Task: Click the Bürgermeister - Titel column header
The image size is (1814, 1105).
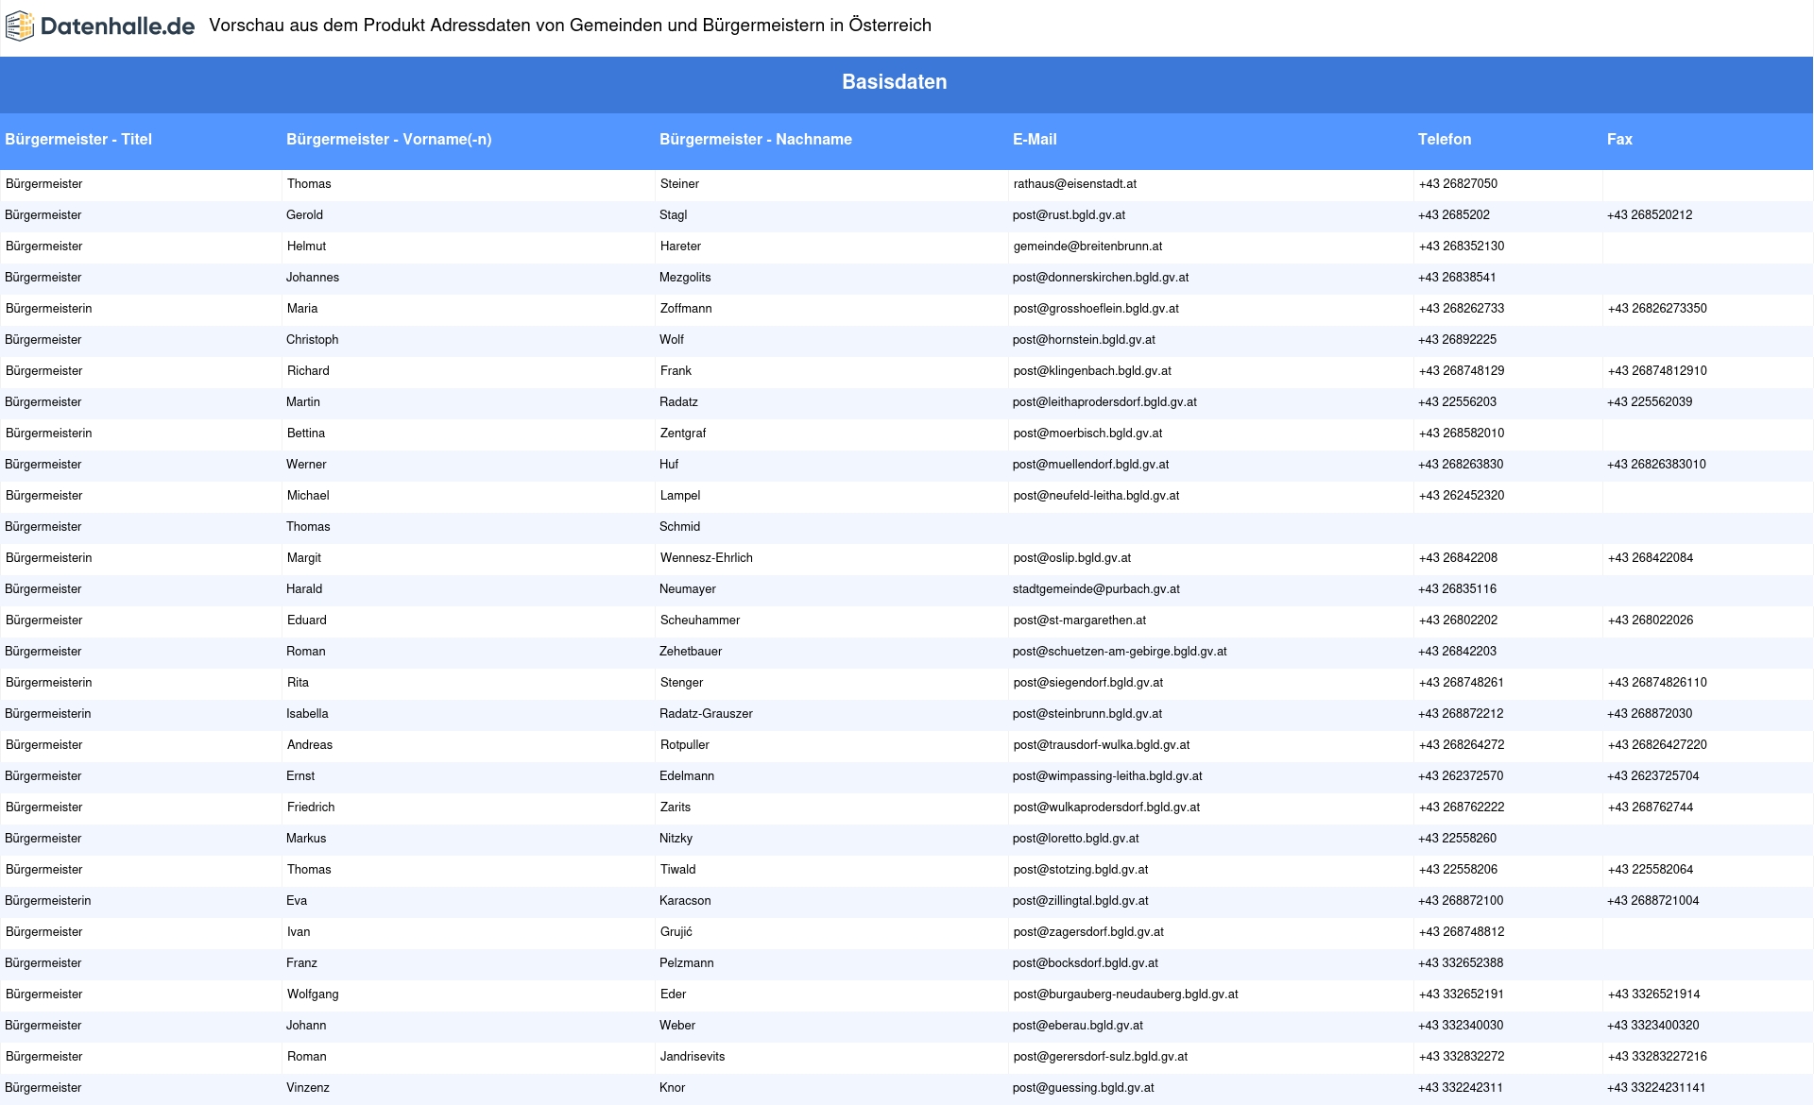Action: pyautogui.click(x=78, y=140)
